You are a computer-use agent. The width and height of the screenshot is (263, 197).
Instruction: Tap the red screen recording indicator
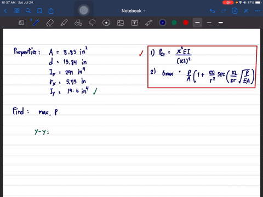[228, 3]
